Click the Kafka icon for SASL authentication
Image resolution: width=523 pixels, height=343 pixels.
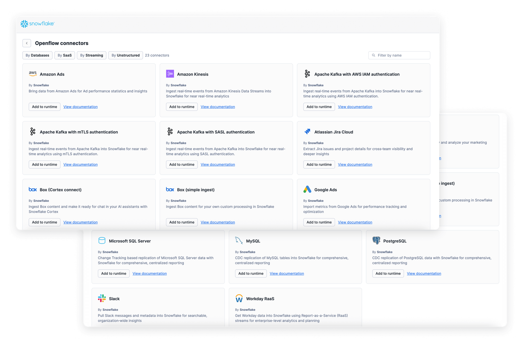[170, 132]
